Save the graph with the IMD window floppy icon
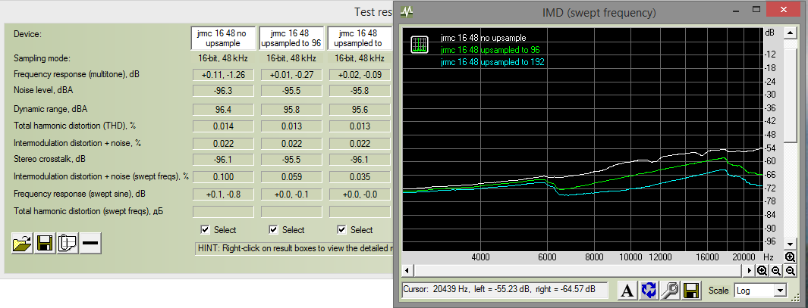 click(x=691, y=291)
